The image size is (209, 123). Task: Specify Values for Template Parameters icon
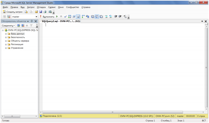(125, 17)
